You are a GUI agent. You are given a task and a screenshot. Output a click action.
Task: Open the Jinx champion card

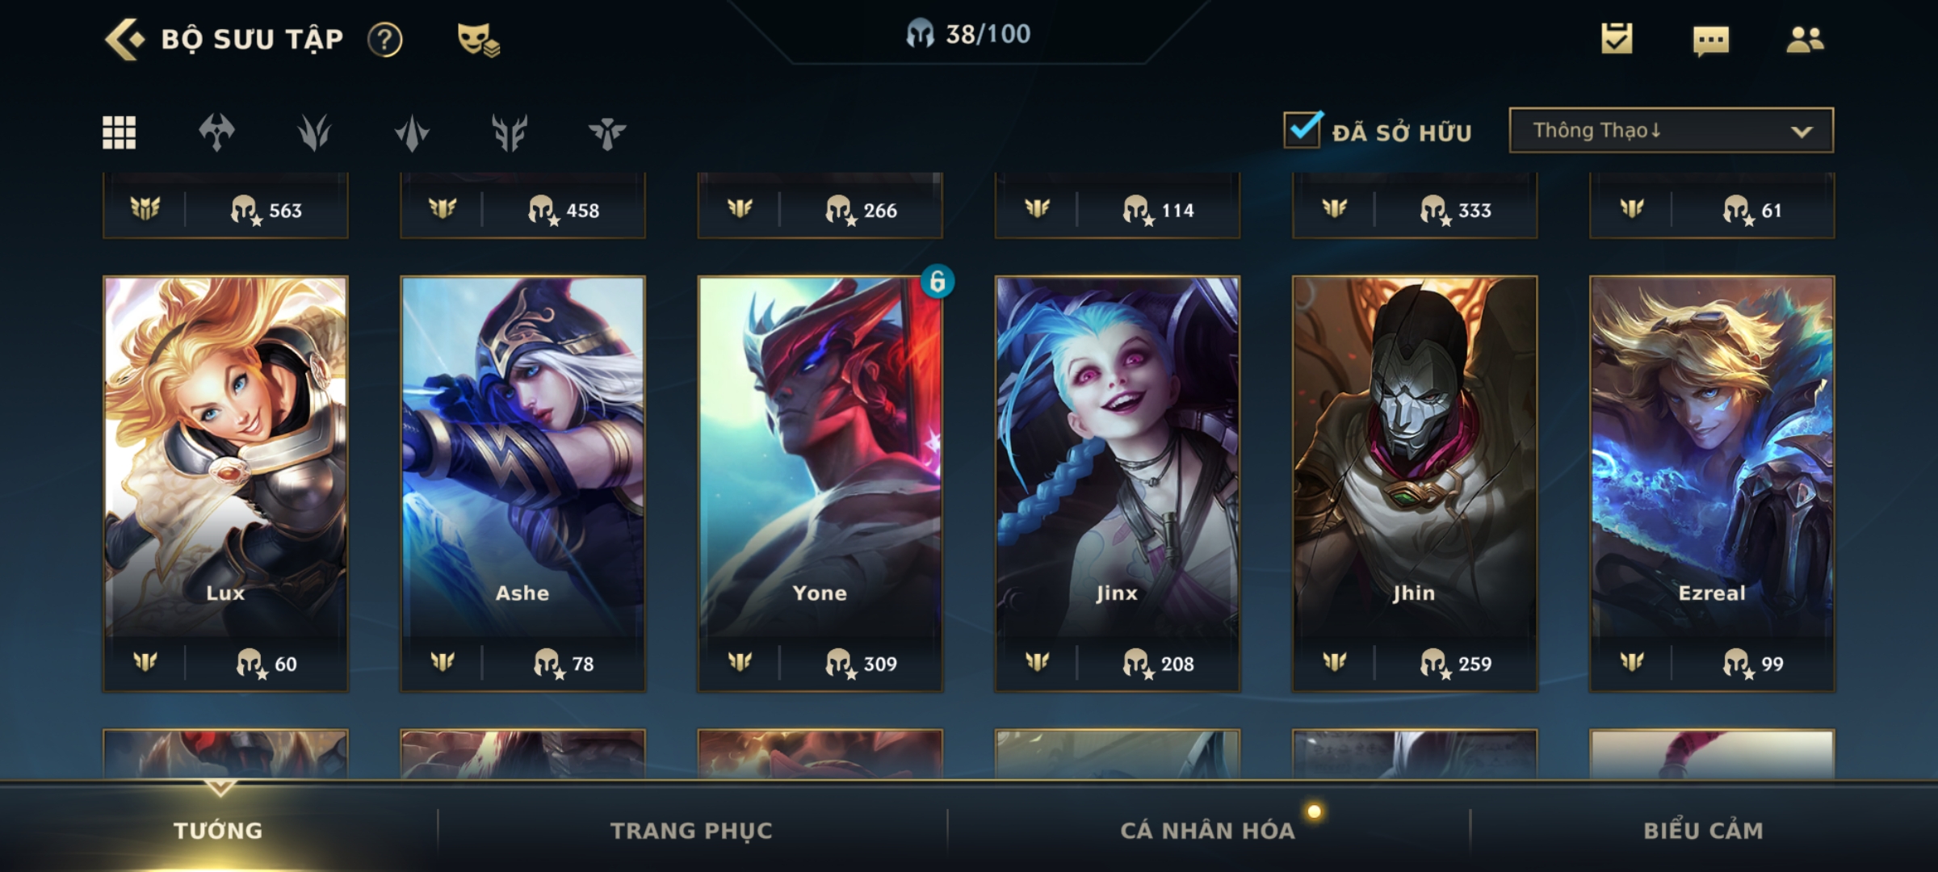pyautogui.click(x=1117, y=483)
